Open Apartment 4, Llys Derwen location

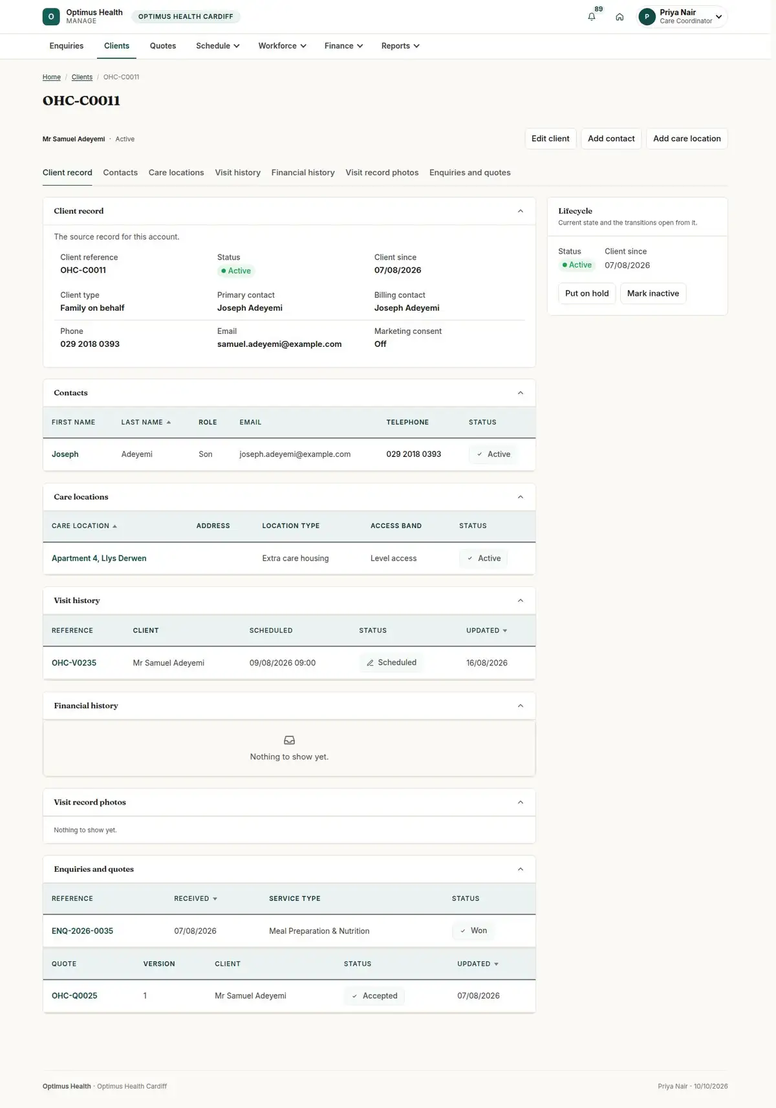coord(99,559)
